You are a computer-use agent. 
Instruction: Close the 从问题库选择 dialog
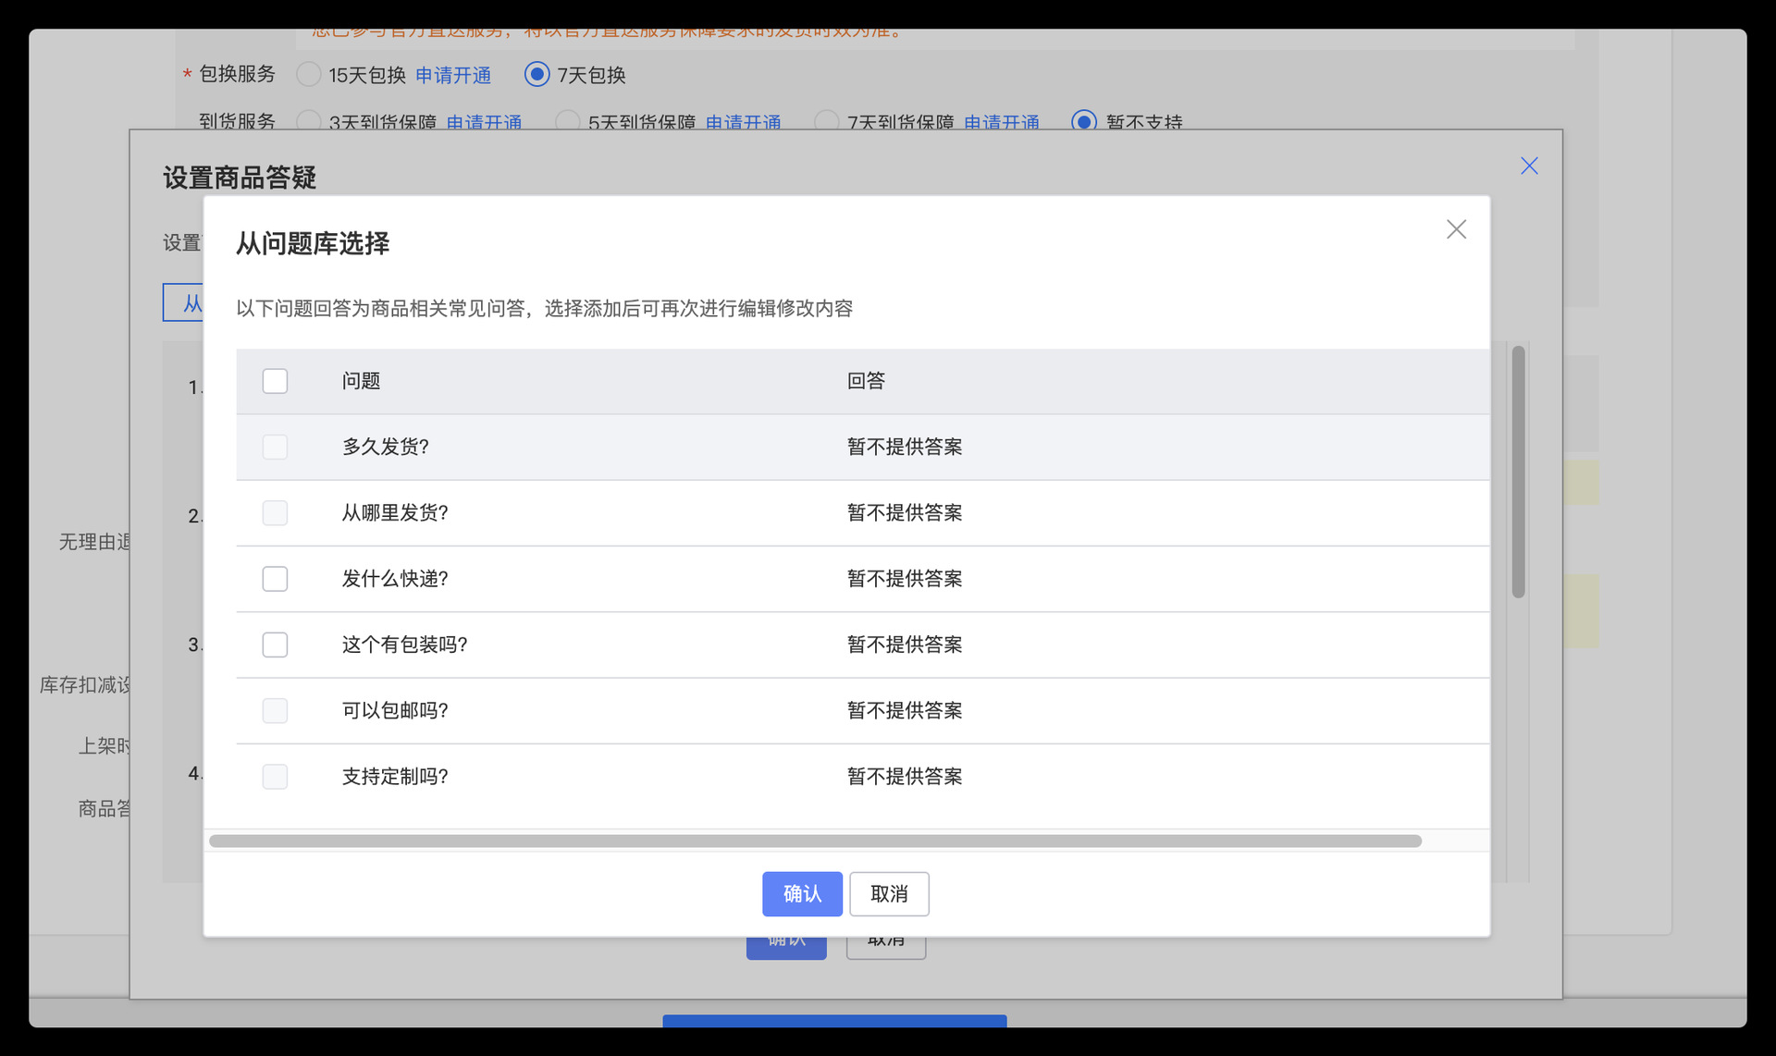click(1456, 229)
